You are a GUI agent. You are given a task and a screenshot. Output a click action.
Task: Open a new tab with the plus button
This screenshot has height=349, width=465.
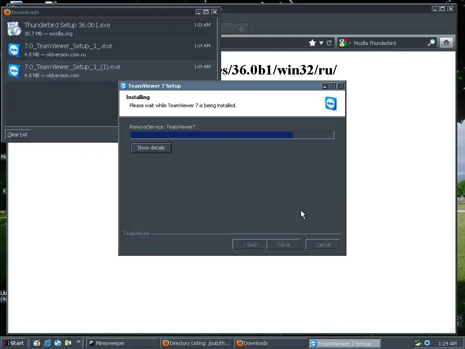(x=242, y=29)
